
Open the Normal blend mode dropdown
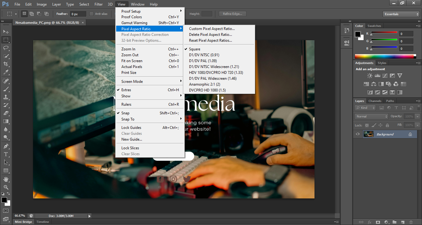click(x=371, y=117)
